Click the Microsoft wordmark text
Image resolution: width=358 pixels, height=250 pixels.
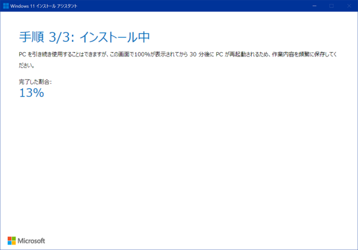31,241
